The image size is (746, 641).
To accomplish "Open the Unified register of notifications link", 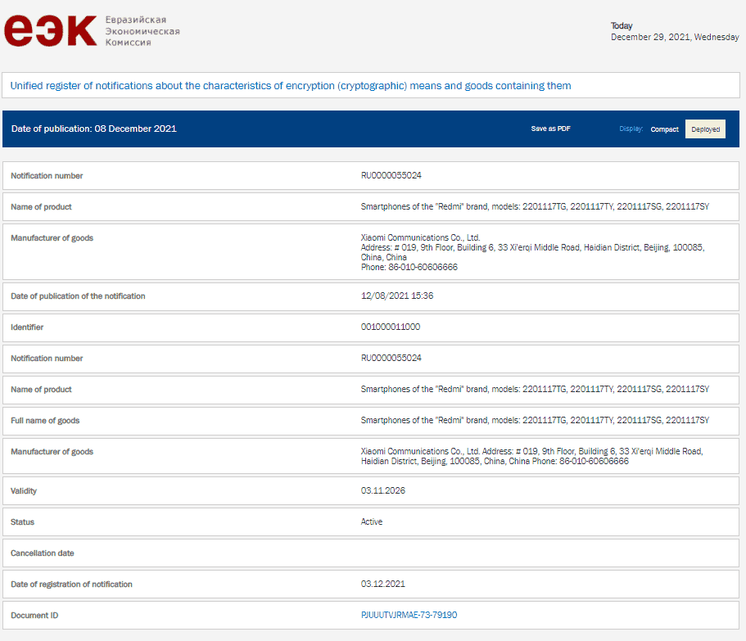I will click(x=290, y=86).
